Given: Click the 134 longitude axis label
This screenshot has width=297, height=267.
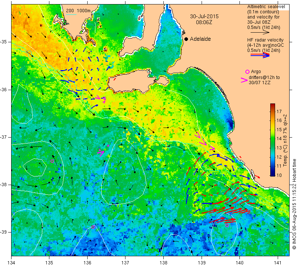Looking at the screenshot, I should pyautogui.click(x=12, y=263).
